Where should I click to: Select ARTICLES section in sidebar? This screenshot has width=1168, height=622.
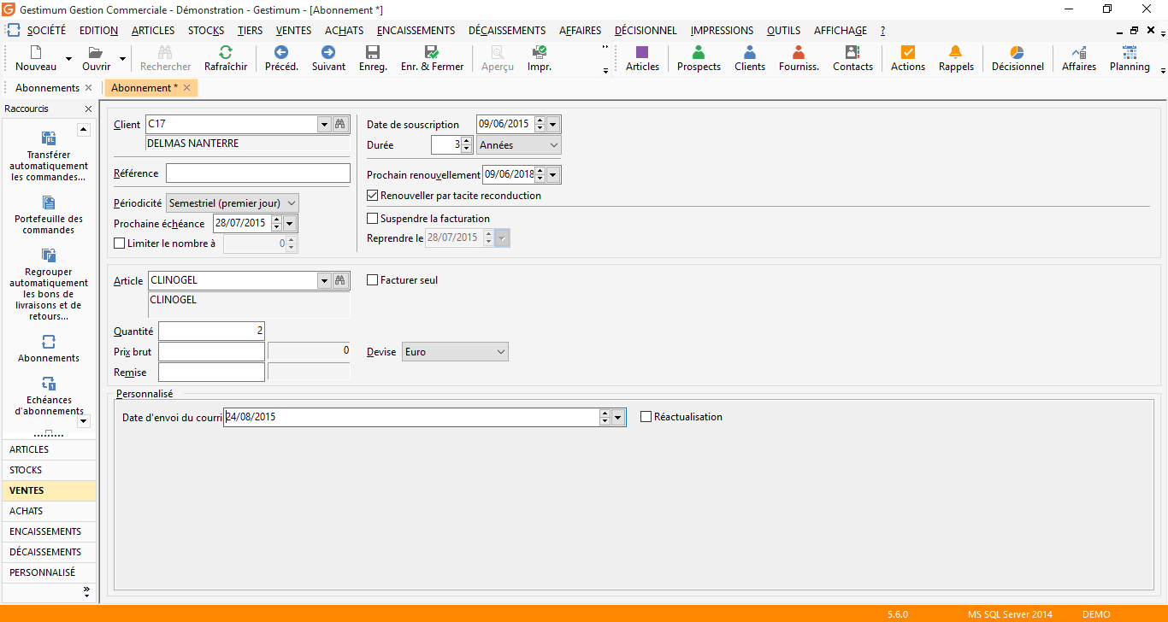click(x=49, y=449)
